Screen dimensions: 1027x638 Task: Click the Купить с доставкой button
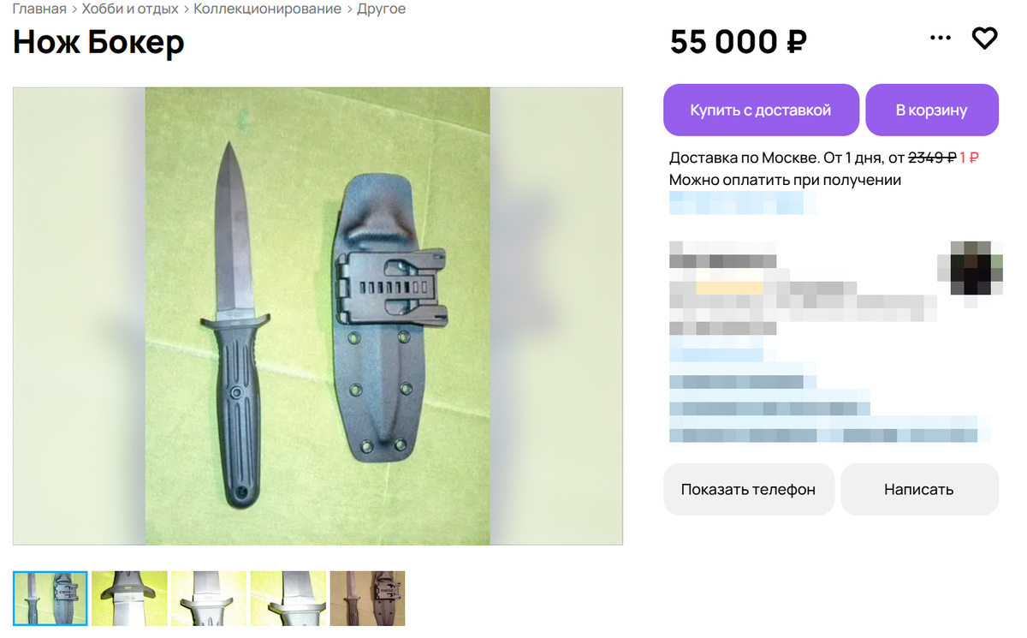[x=761, y=110]
